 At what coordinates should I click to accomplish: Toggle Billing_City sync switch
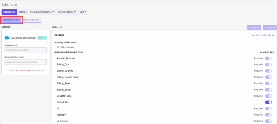(x=268, y=65)
